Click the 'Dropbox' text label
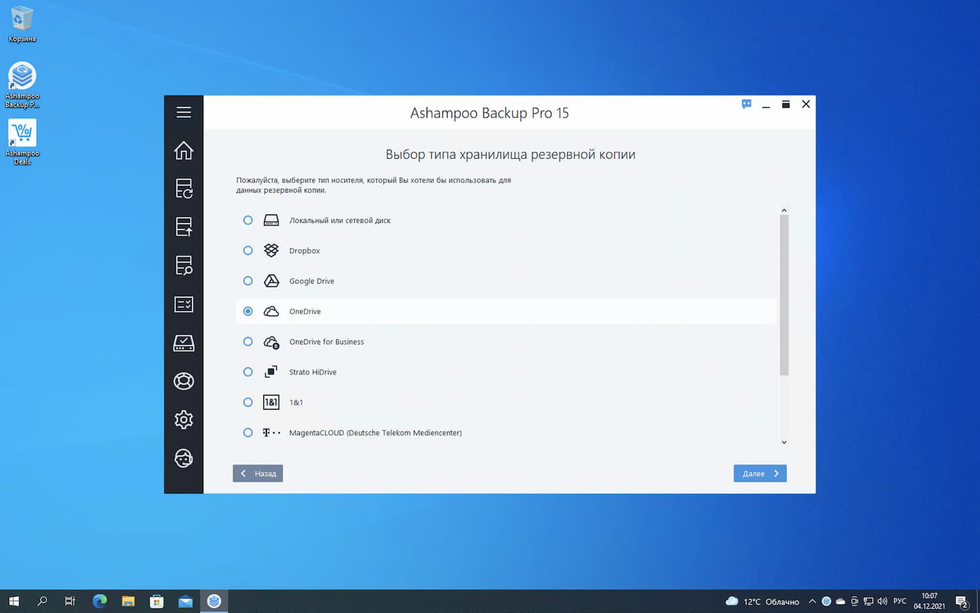The width and height of the screenshot is (980, 613). 304,251
